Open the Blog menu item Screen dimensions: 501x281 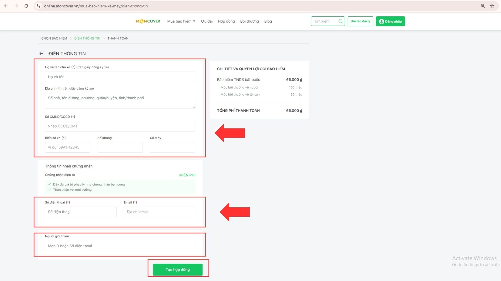click(268, 21)
